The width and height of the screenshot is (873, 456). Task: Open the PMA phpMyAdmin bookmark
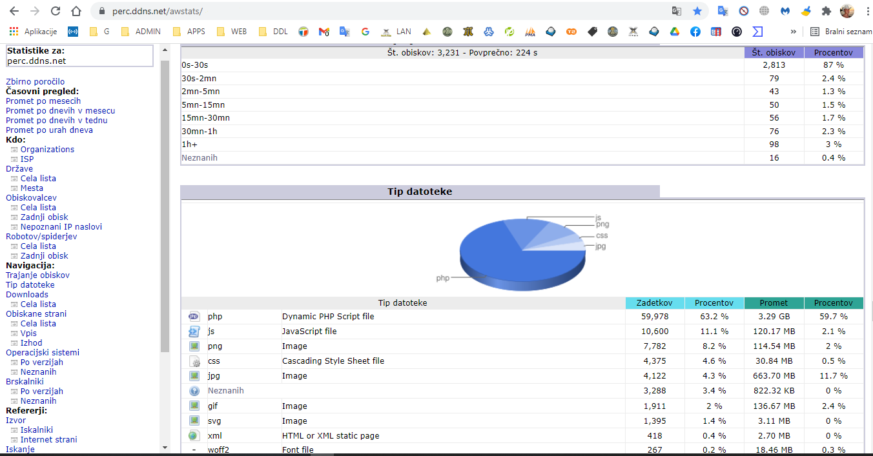529,31
